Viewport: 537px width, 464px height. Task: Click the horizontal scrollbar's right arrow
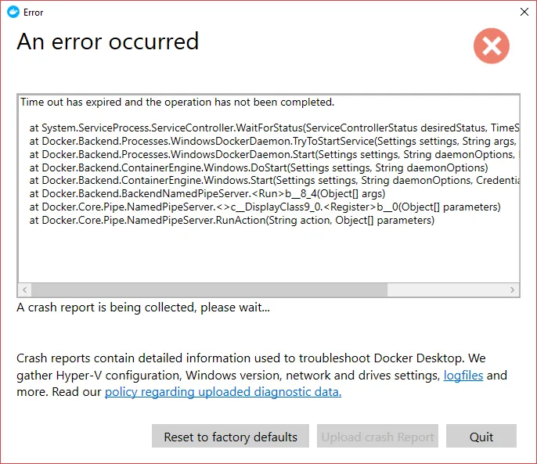[513, 290]
